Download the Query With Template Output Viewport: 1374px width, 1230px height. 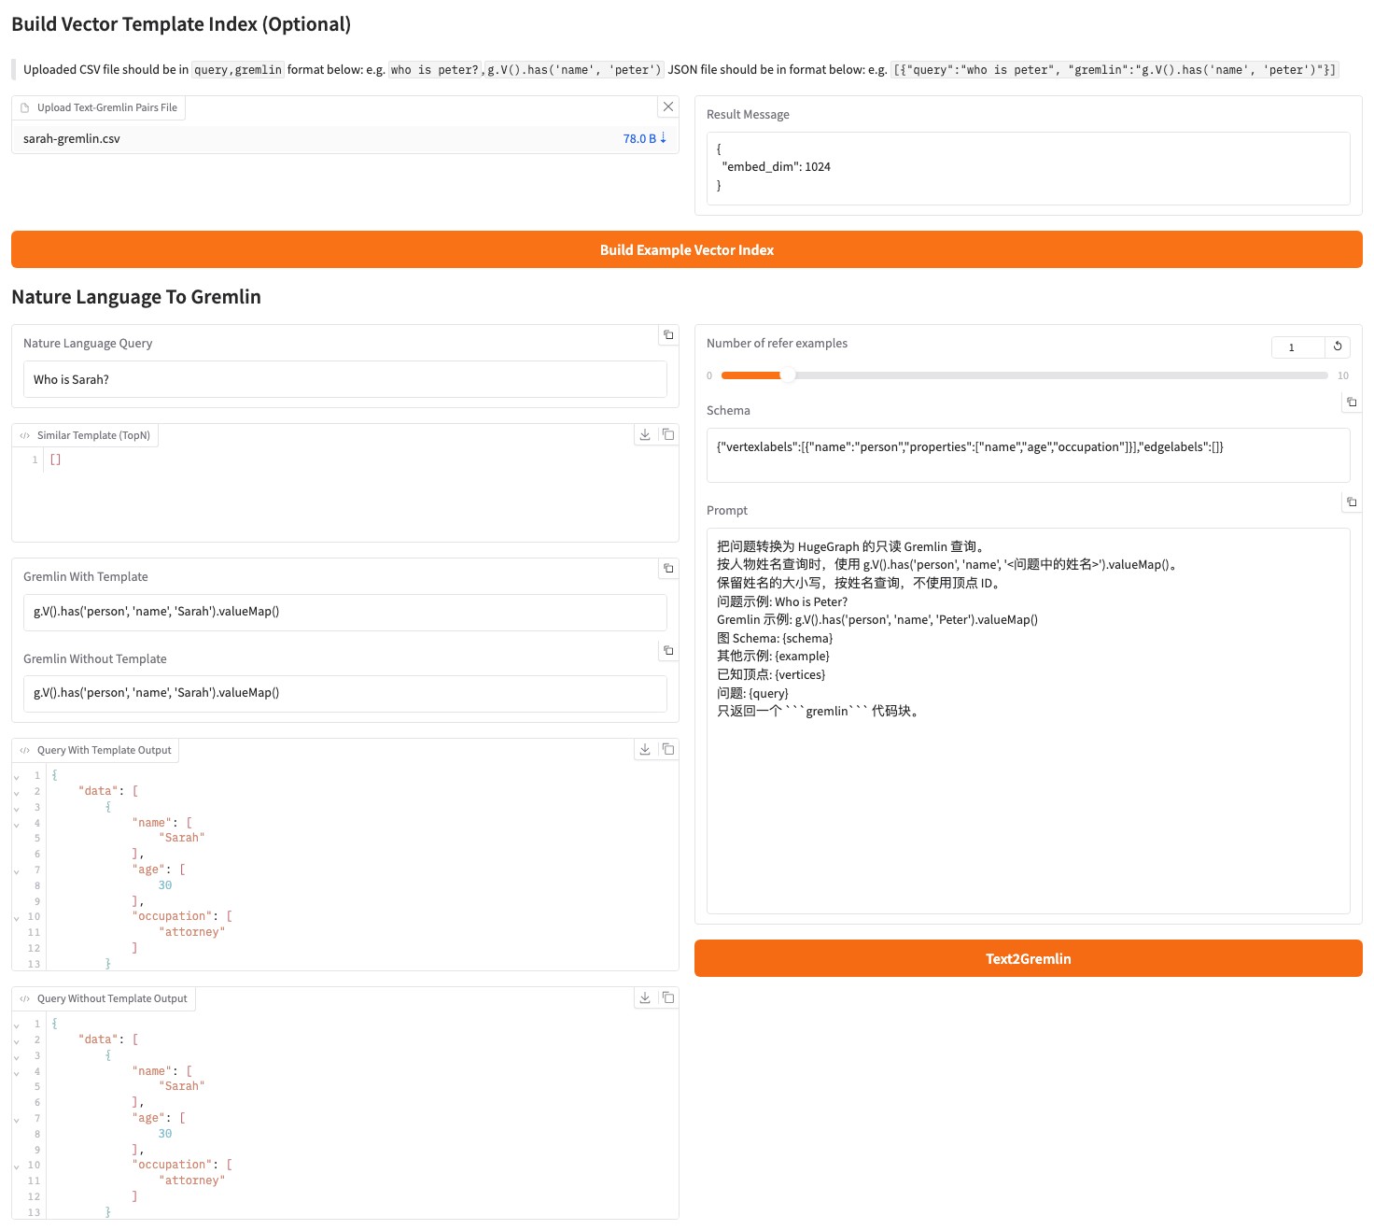click(x=645, y=749)
